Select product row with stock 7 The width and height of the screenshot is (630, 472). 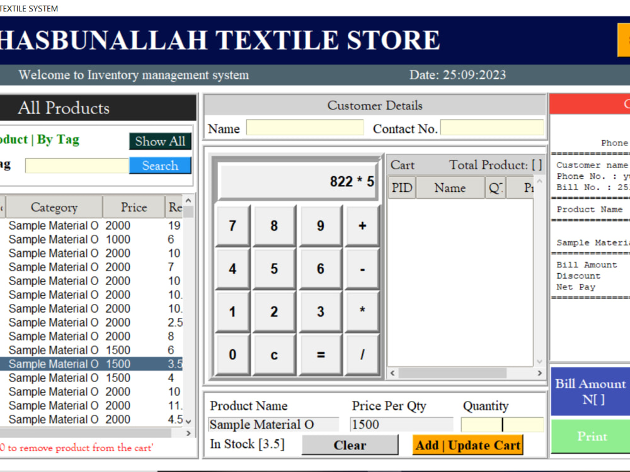91,267
